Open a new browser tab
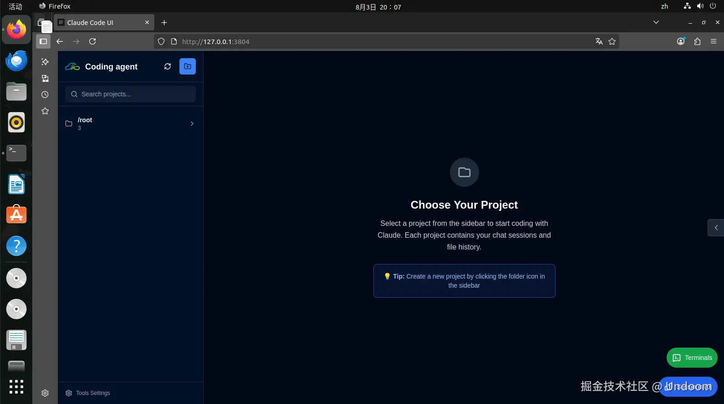The height and width of the screenshot is (404, 724). 164,22
